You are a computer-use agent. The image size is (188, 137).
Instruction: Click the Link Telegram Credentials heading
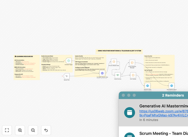(82, 62)
